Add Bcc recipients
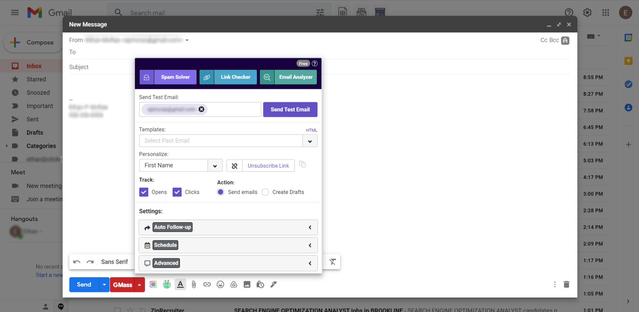Viewport: 639px width, 312px height. pos(554,40)
